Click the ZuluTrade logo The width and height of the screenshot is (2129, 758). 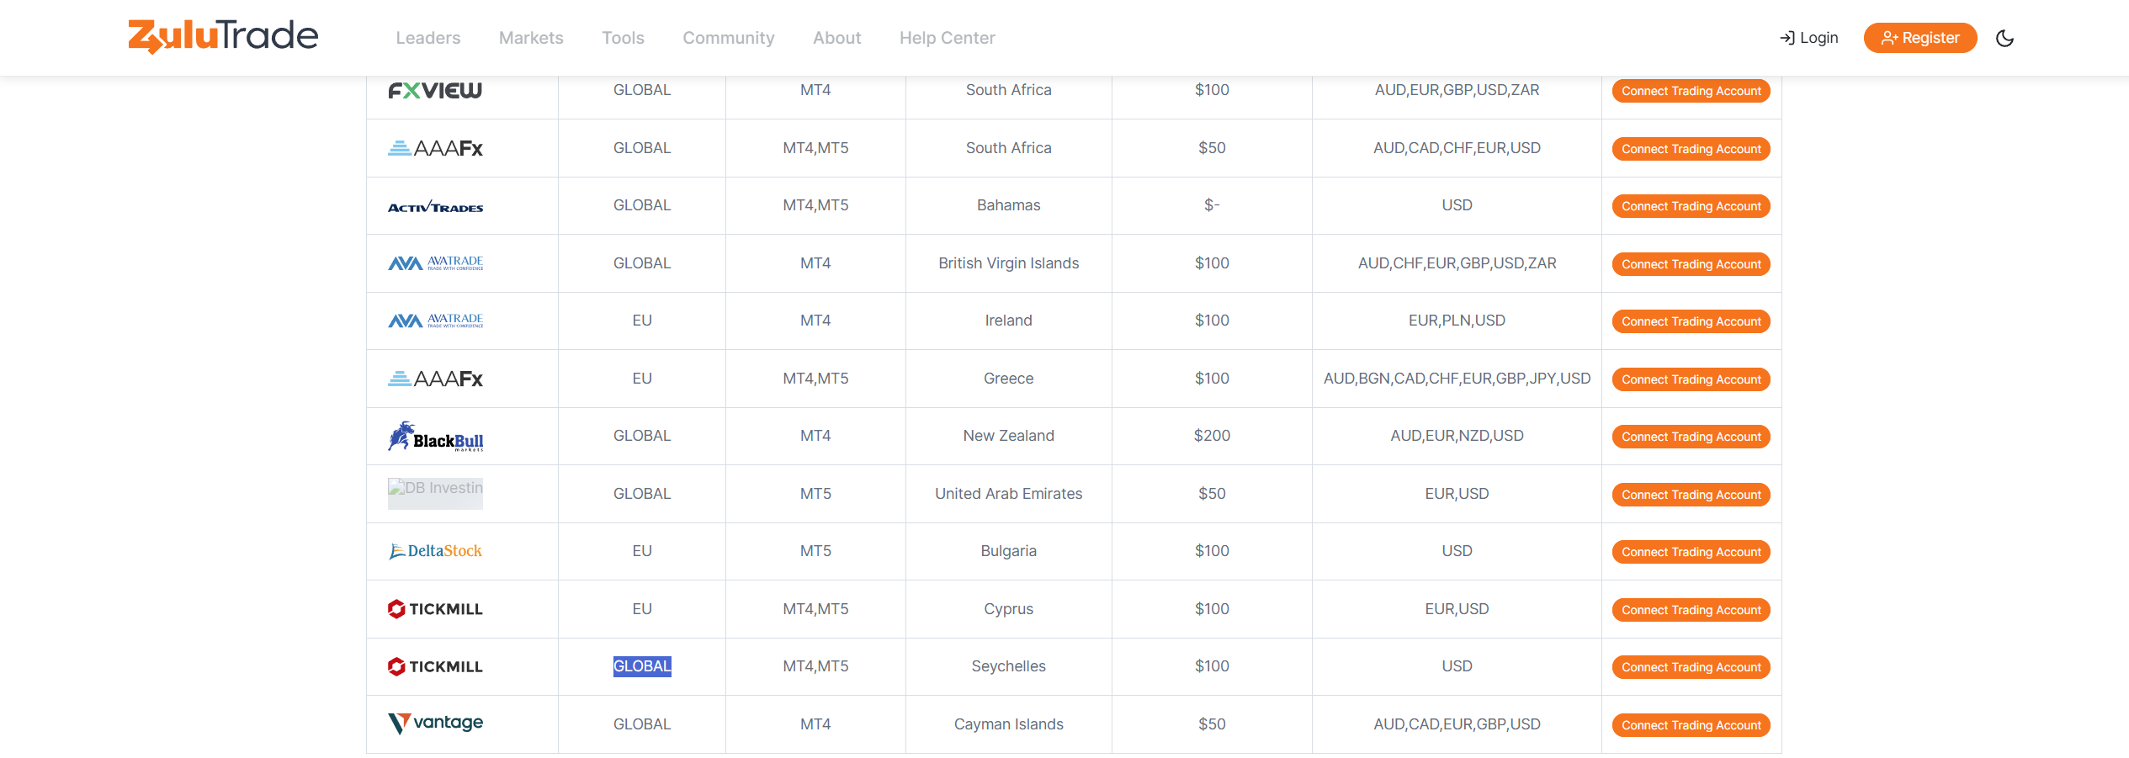pyautogui.click(x=223, y=36)
